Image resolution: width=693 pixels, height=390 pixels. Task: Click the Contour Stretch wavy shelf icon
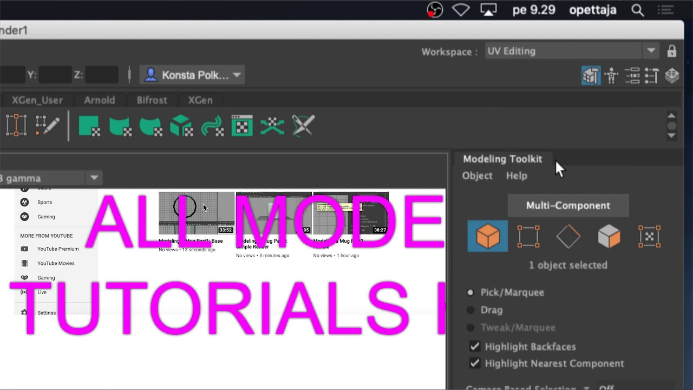212,126
